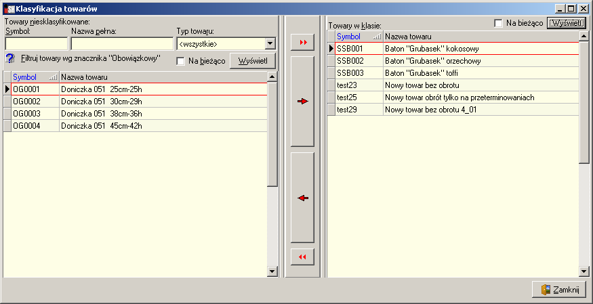Click the sort indicator in left Symbol column
The image size is (593, 304).
(54, 77)
